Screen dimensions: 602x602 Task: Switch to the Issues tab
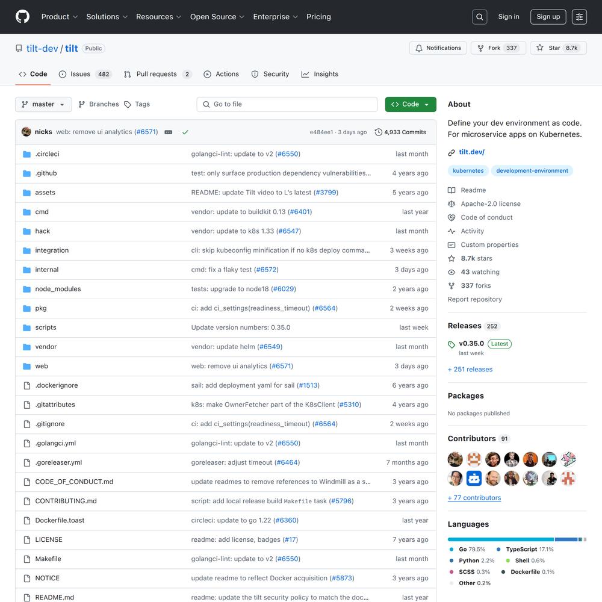[85, 74]
